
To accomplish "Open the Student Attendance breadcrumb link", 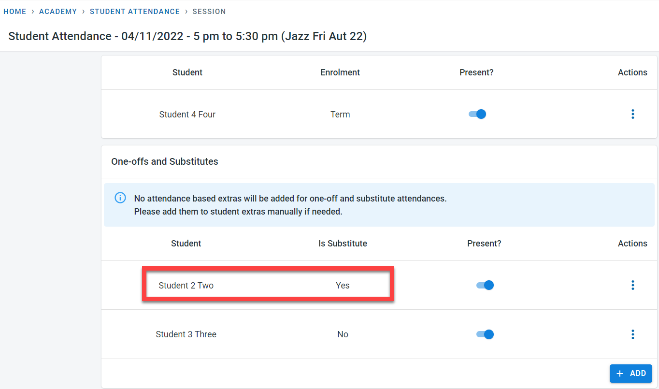I will pos(135,12).
